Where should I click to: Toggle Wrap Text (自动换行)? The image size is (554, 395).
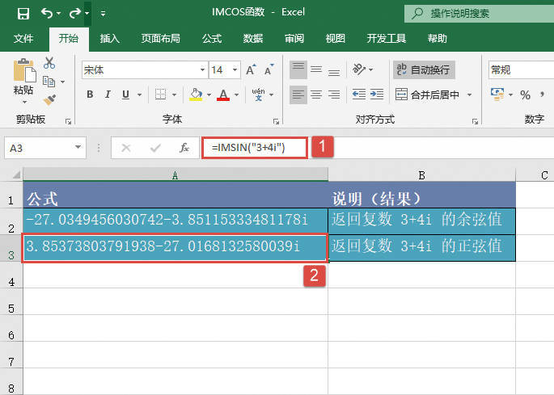[424, 70]
